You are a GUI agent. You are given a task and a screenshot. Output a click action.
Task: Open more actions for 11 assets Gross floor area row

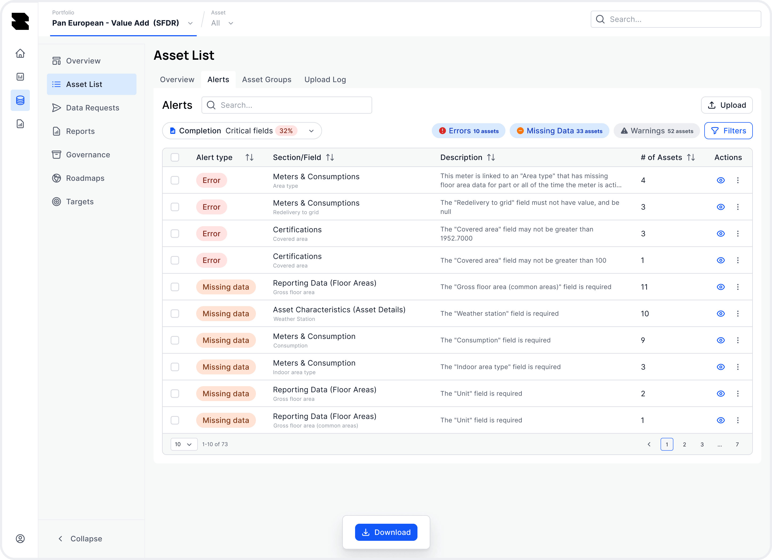click(738, 287)
